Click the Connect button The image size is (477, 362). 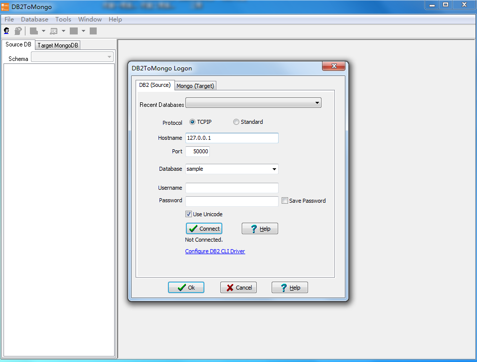click(x=204, y=229)
